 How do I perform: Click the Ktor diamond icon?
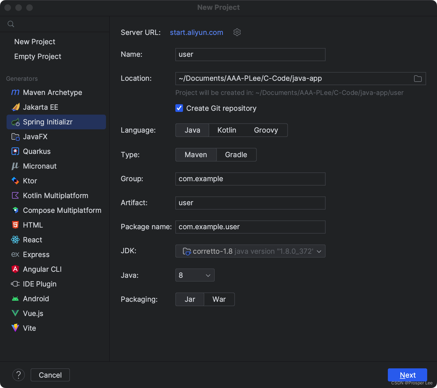pyautogui.click(x=15, y=181)
